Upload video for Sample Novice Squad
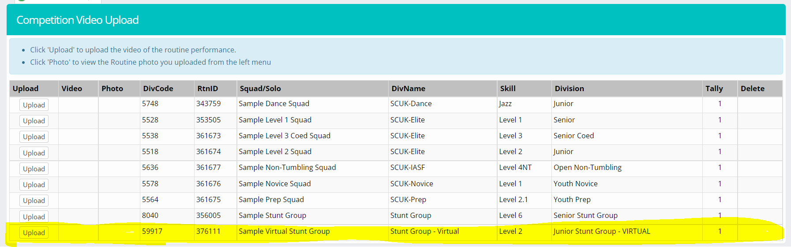 coord(34,184)
